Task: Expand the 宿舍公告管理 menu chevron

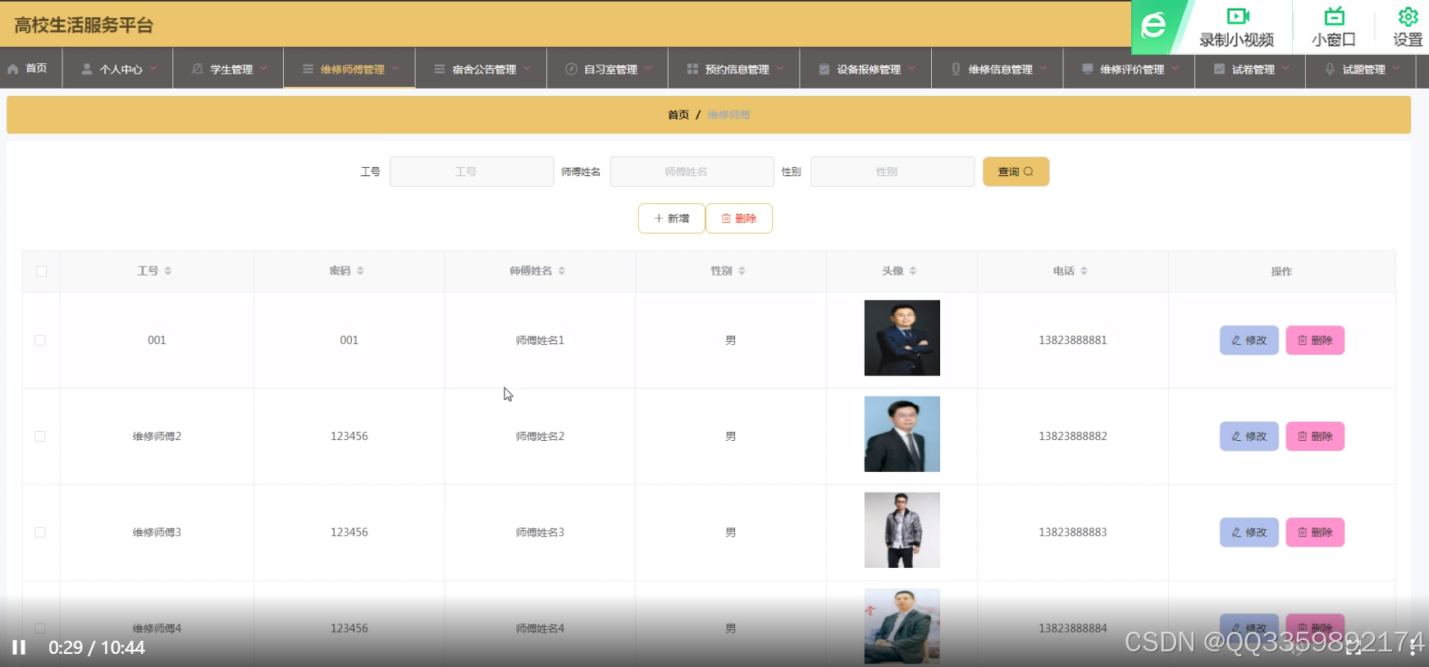Action: (527, 68)
